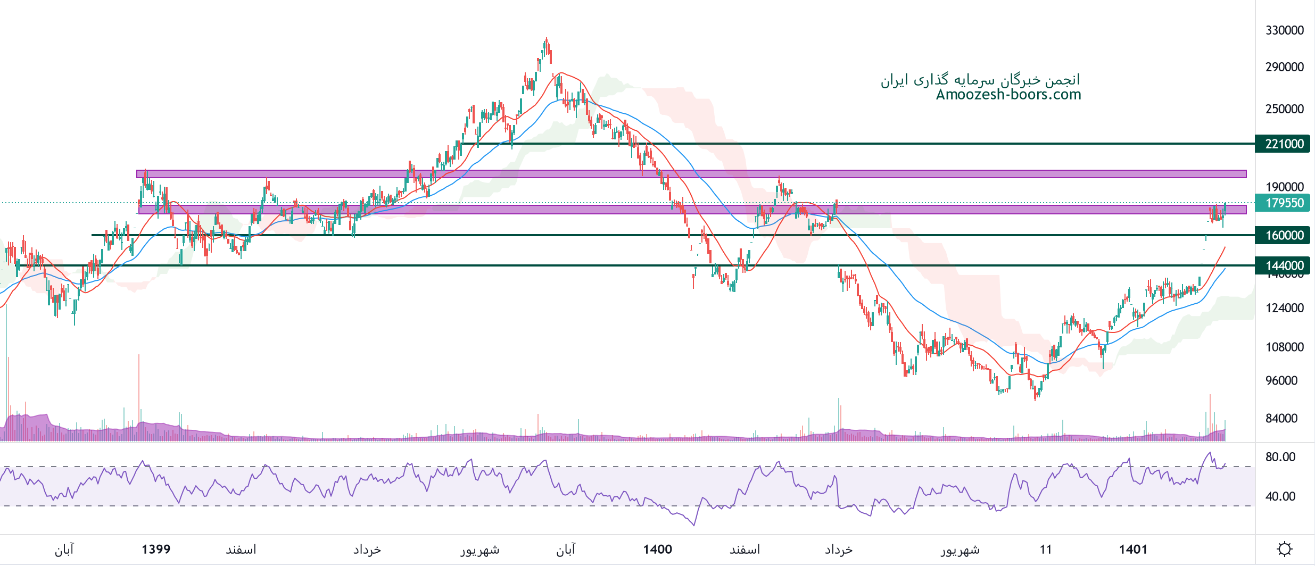This screenshot has width=1315, height=566.
Task: Click the 84000 value on price scale
Action: coord(1281,418)
